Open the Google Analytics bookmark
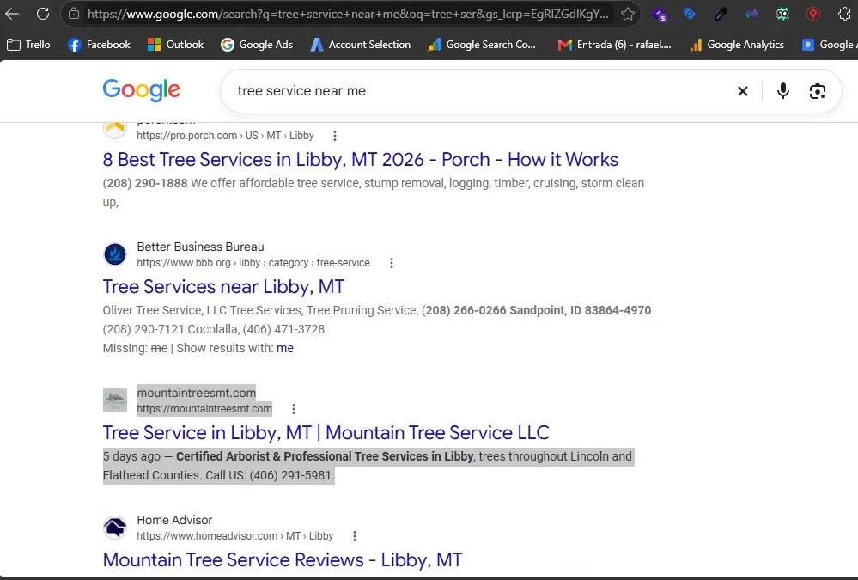858x580 pixels. click(x=737, y=45)
